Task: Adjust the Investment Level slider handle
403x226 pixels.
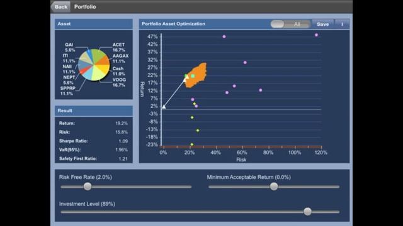Action: [308, 212]
